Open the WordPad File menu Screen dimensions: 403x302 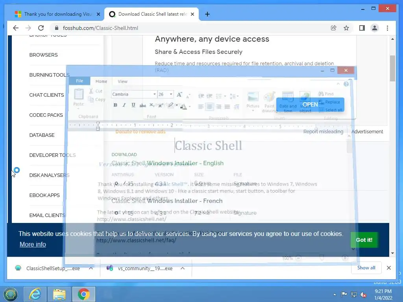coord(79,81)
